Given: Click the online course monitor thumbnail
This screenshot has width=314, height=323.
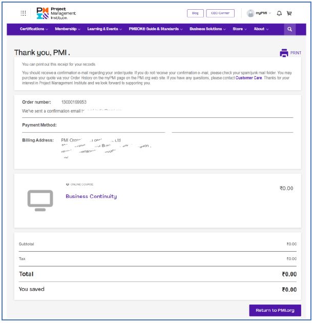Looking at the screenshot, I should [x=40, y=200].
